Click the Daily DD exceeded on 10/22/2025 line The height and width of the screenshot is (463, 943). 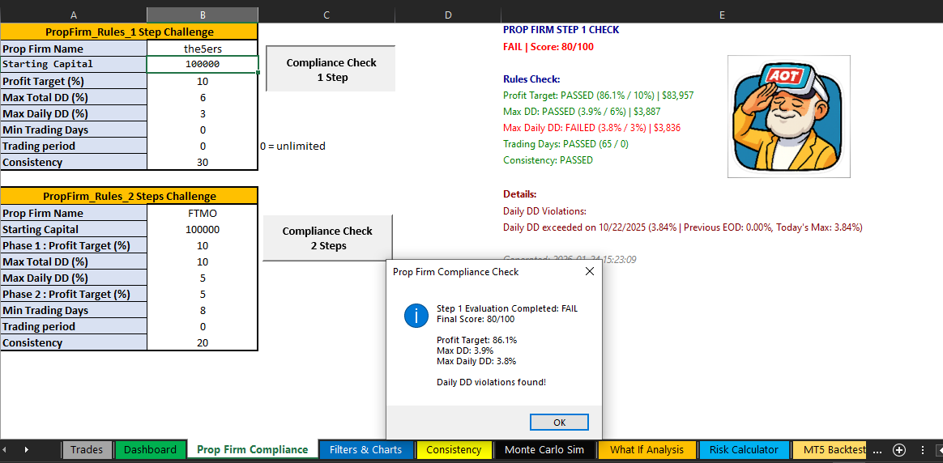click(x=683, y=227)
